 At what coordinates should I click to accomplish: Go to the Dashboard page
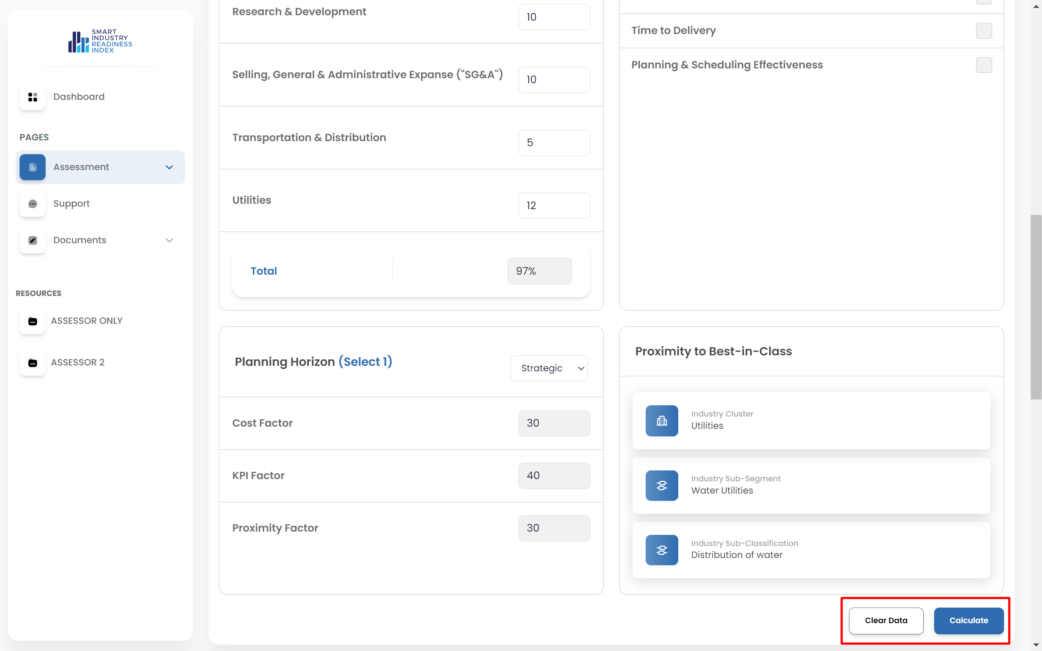click(79, 97)
